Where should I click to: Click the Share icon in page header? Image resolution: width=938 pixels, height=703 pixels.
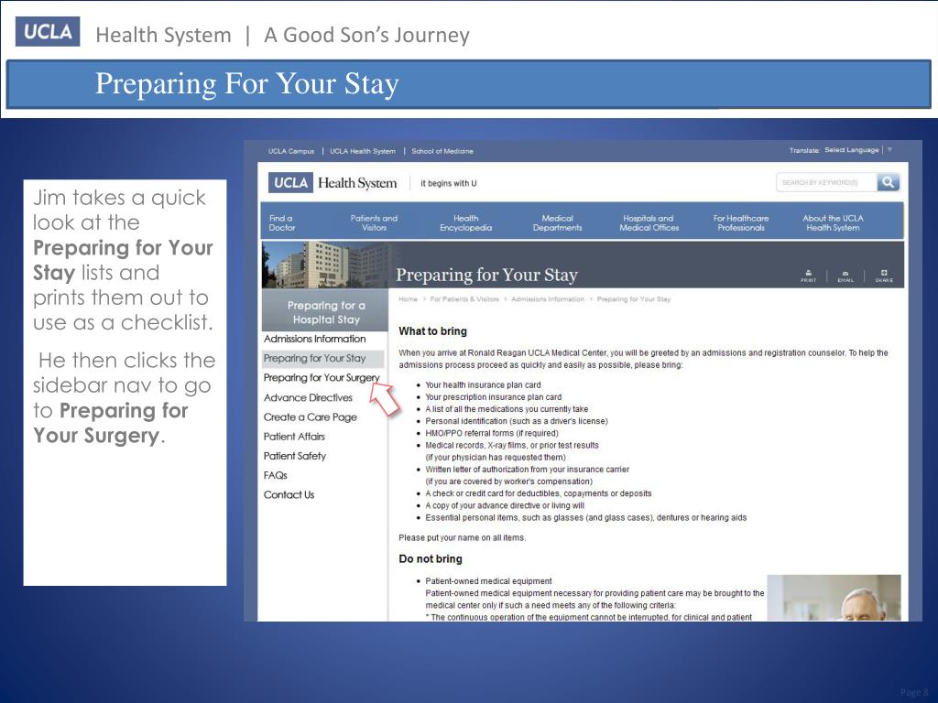tap(884, 276)
